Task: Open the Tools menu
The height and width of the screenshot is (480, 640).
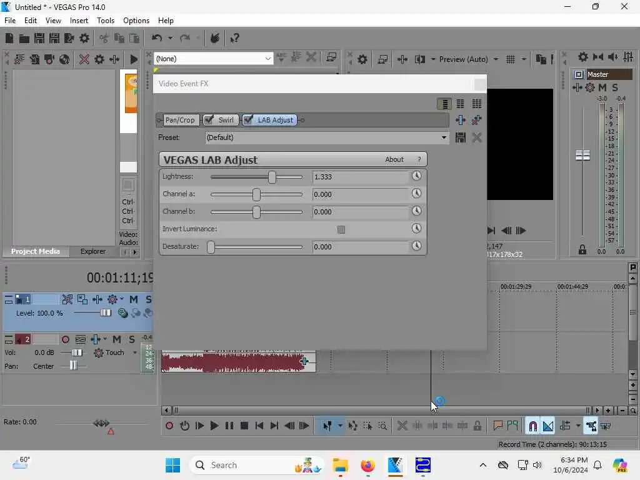Action: tap(105, 21)
